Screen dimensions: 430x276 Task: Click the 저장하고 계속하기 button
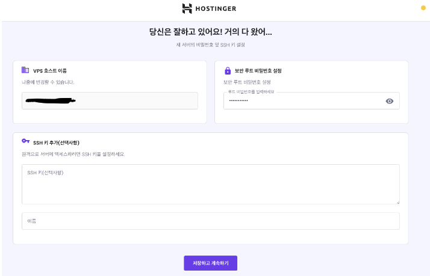click(211, 263)
